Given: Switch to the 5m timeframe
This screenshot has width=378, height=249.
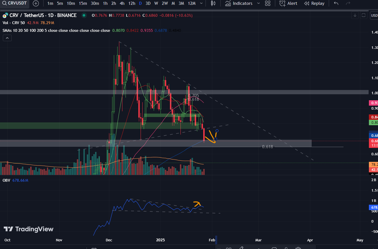Looking at the screenshot, I should point(60,3).
